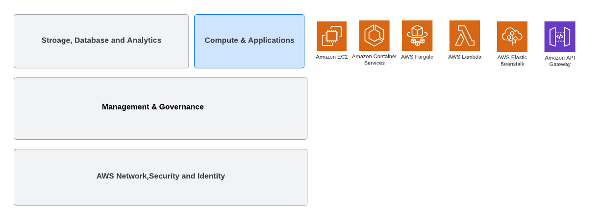Viewport: 600px width, 219px height.
Task: Select the Amazon EC2 chip icon
Action: 331,36
